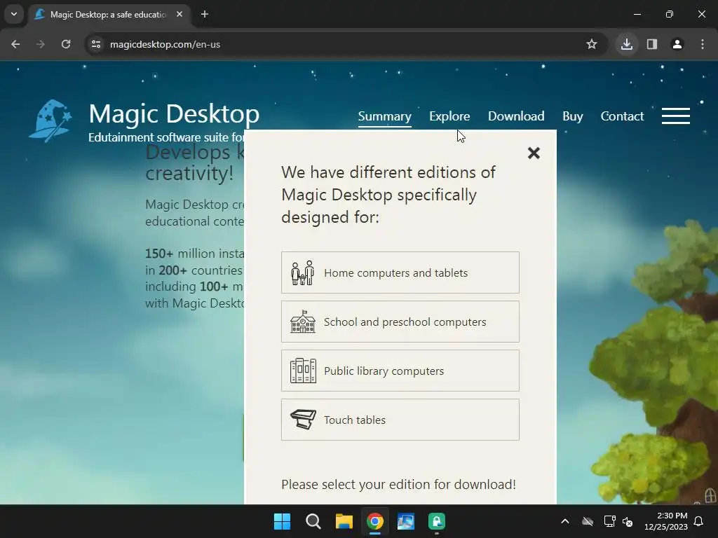Open Chrome downloads icon
This screenshot has width=718, height=538.
626,44
